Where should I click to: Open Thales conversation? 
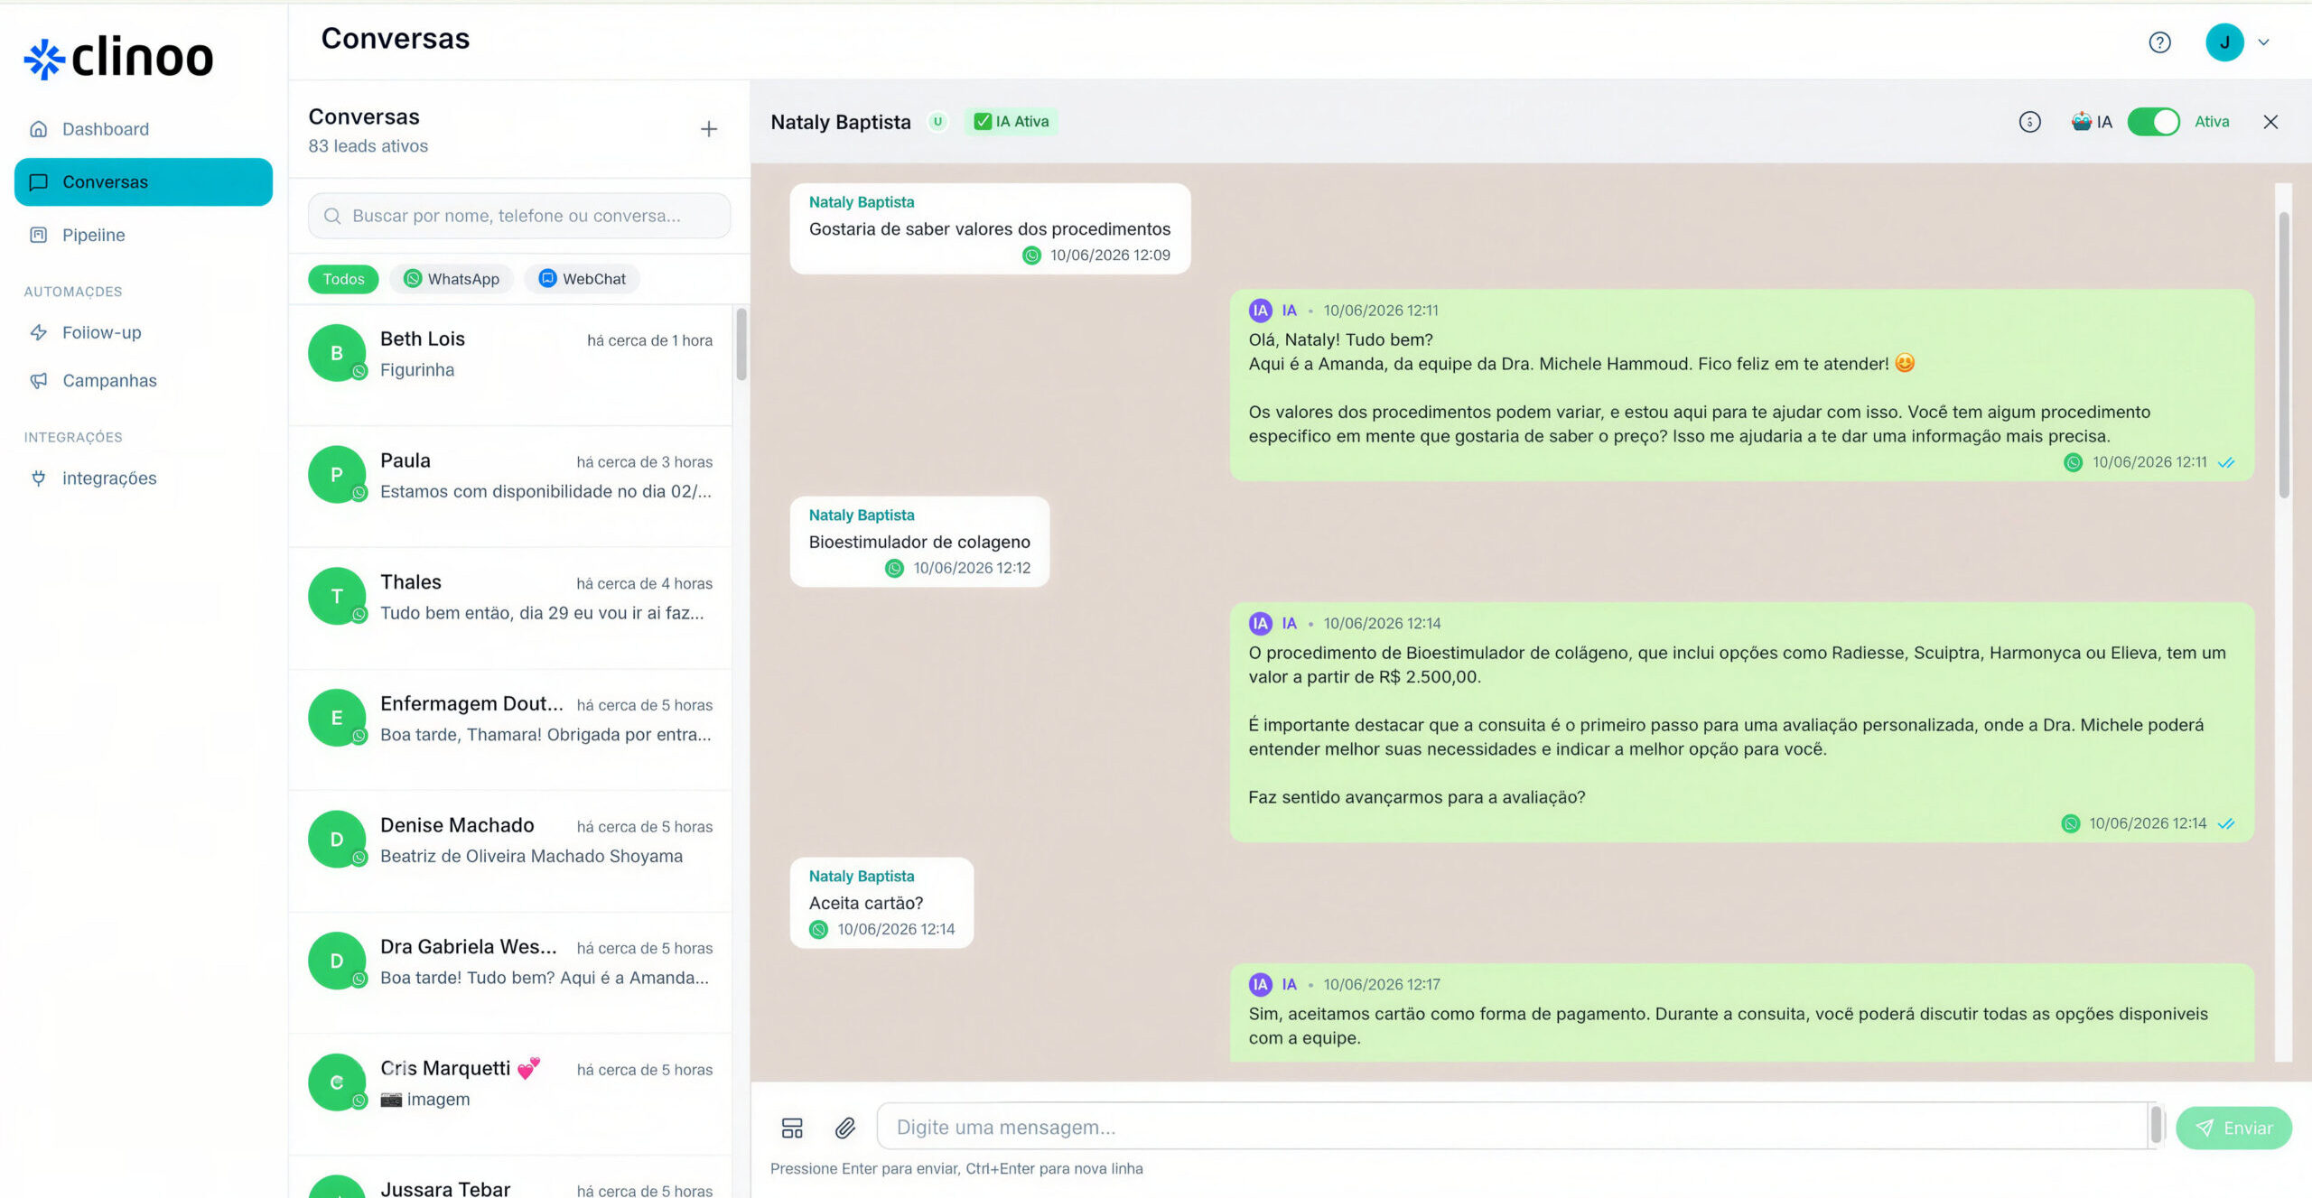point(510,608)
